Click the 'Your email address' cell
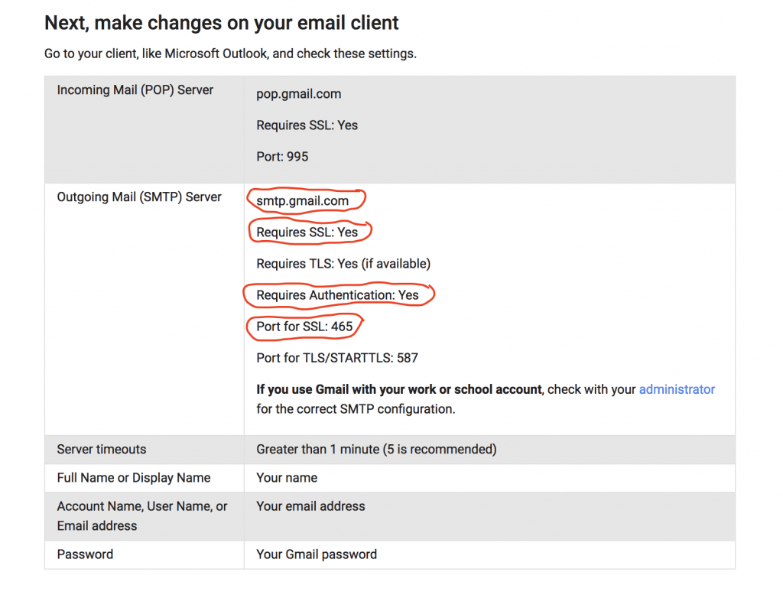The height and width of the screenshot is (598, 783). coord(310,506)
